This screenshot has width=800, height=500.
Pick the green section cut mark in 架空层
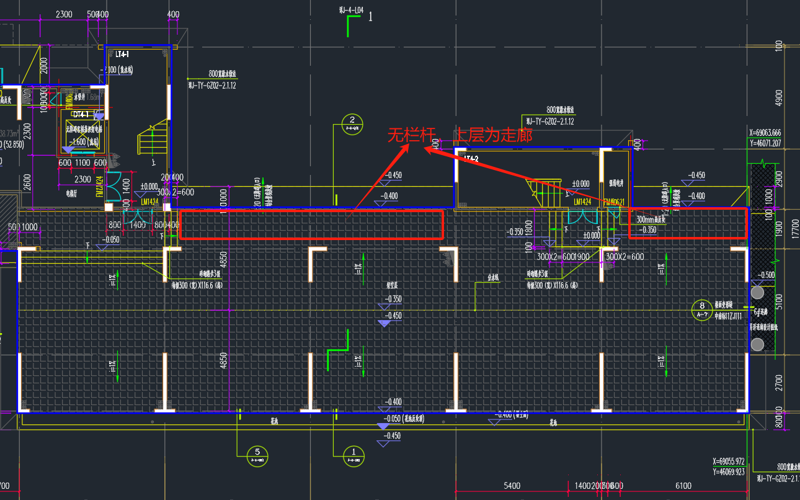tap(338, 350)
